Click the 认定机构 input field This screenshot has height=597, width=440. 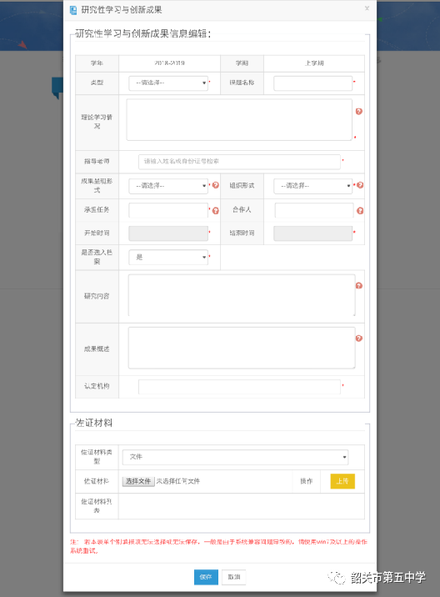[x=239, y=386]
